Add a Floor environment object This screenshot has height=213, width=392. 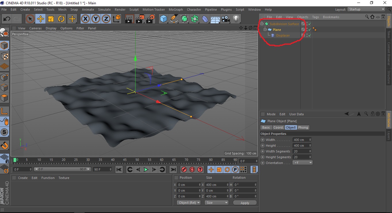[215, 19]
